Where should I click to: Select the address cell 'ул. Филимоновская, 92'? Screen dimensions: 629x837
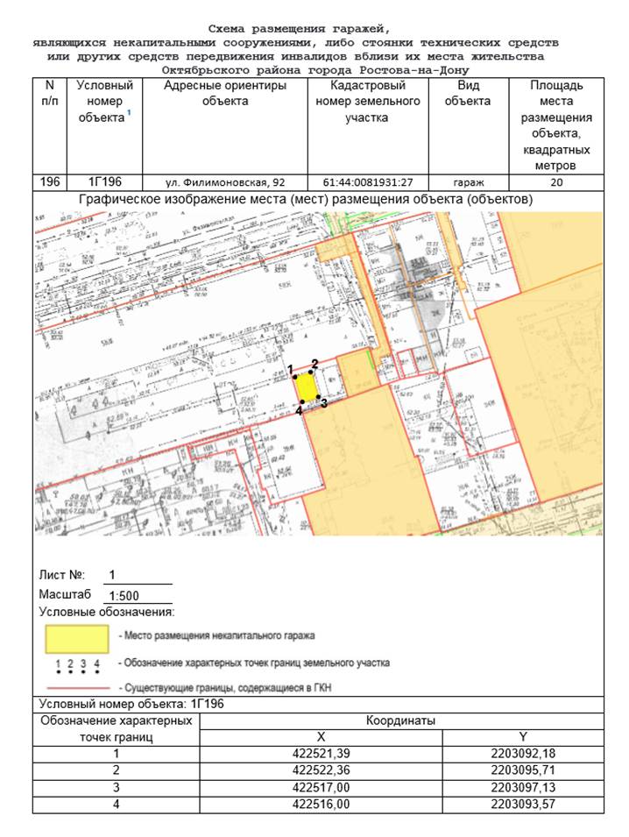pyautogui.click(x=225, y=182)
